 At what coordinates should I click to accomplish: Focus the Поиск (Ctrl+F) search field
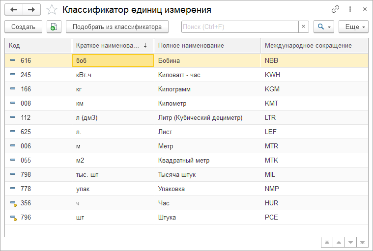click(x=239, y=27)
